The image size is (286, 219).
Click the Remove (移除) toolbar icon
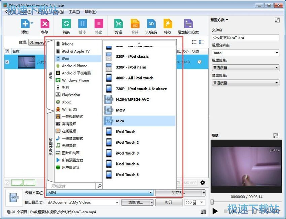[x=45, y=24]
